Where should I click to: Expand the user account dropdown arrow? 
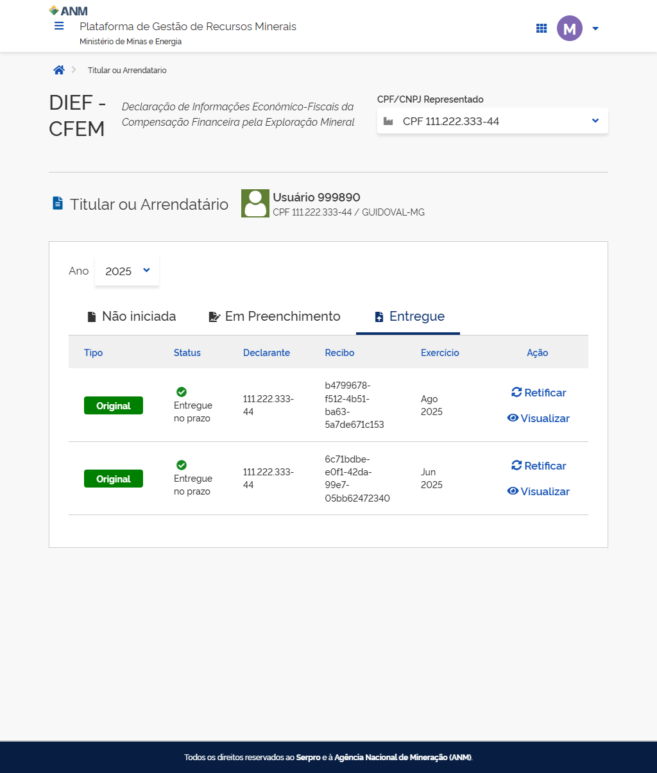click(x=595, y=28)
